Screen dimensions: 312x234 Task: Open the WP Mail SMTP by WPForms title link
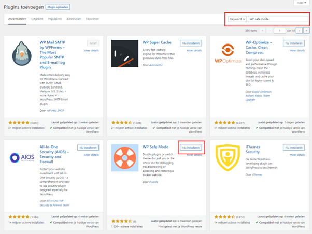(52, 55)
